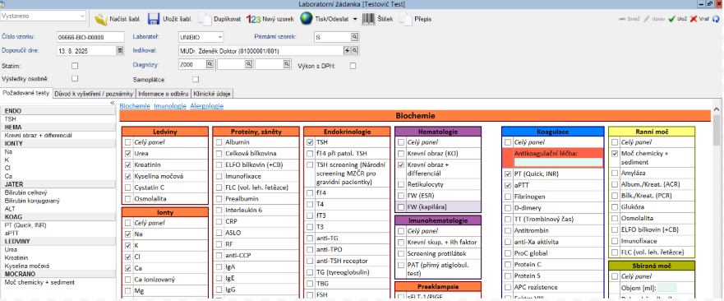Check the CRP checkbox
This screenshot has height=301, width=724.
pyautogui.click(x=219, y=221)
